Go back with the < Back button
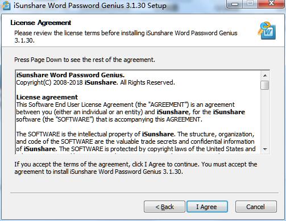Viewport: 286px width, 221px height. click(x=164, y=207)
